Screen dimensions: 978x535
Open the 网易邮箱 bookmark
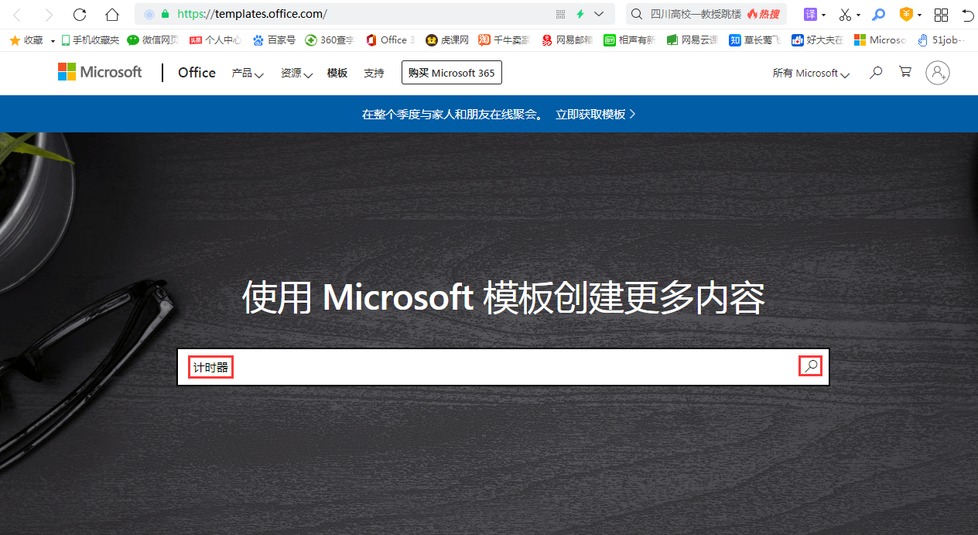point(567,40)
